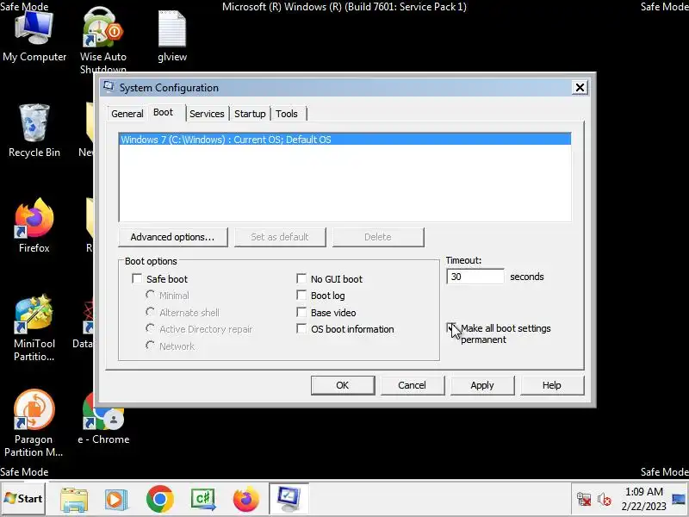Screen dimensions: 689x517
Task: Check the Base video option
Action: 301,313
